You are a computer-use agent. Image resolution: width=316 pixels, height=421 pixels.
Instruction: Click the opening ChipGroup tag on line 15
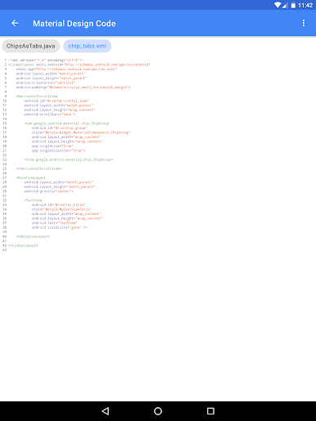[66, 123]
